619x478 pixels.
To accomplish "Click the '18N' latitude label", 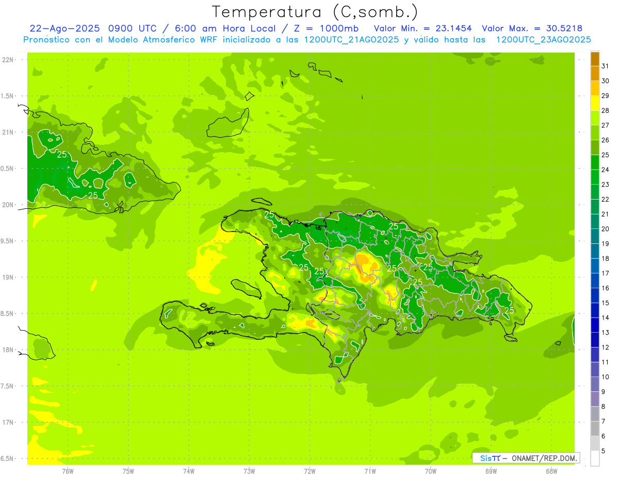I will [9, 350].
